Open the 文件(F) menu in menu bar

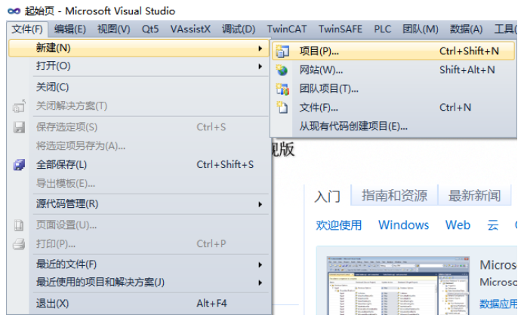tap(27, 29)
